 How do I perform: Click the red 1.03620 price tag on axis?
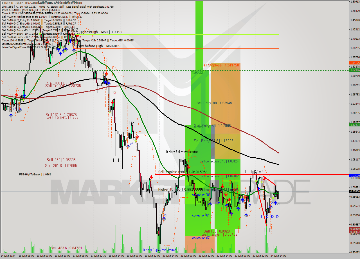tap(354, 176)
